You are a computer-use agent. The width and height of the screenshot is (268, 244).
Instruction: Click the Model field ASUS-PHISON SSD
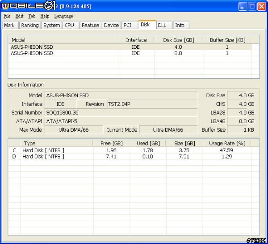pyautogui.click(x=121, y=95)
